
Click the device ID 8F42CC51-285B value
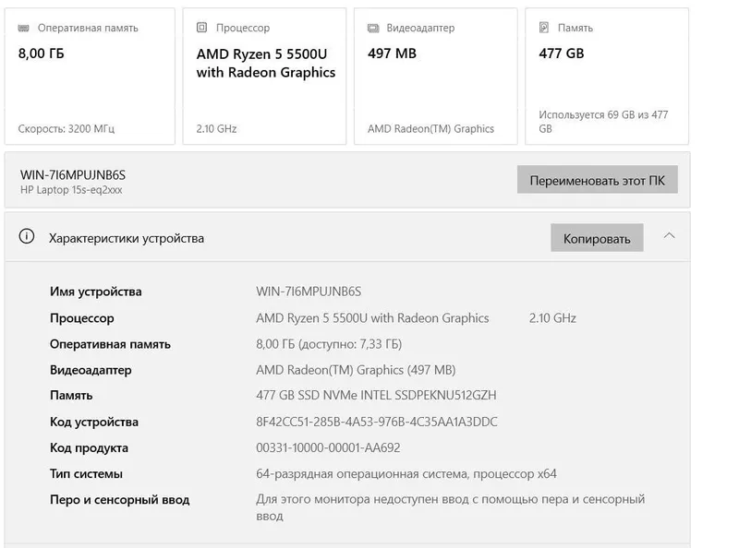coord(376,422)
